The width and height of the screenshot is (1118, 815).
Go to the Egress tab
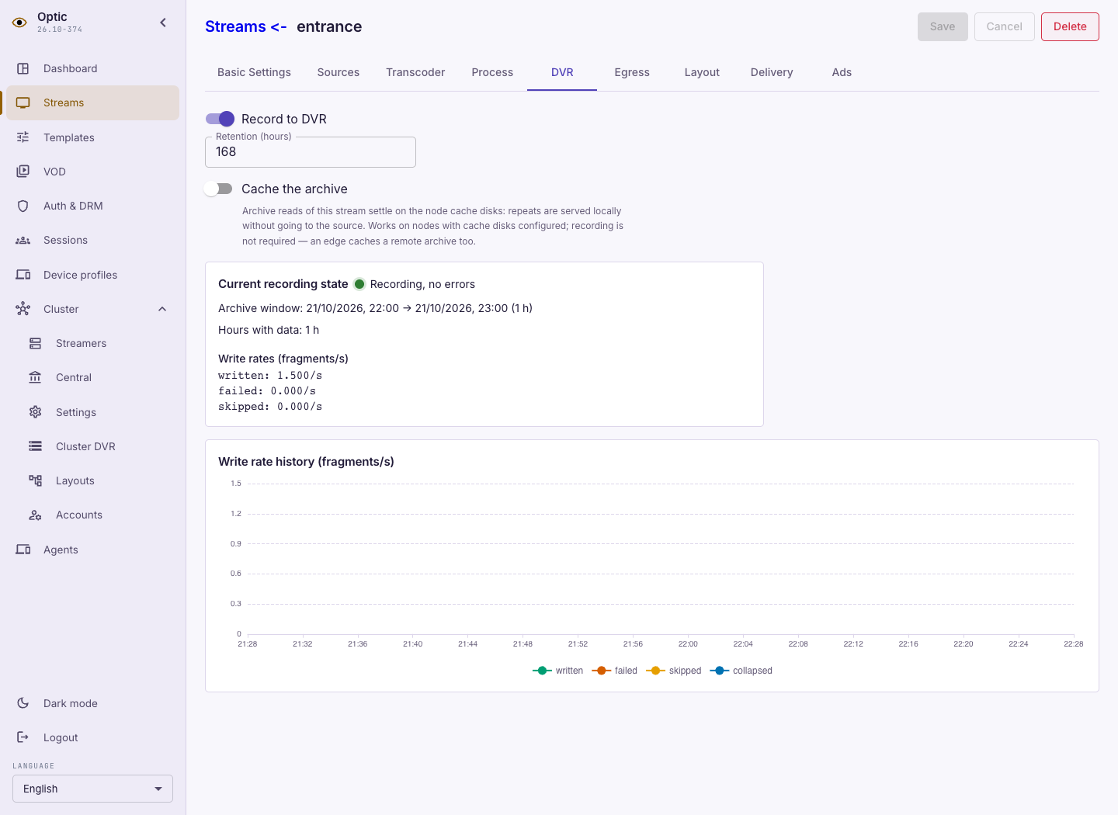[632, 72]
